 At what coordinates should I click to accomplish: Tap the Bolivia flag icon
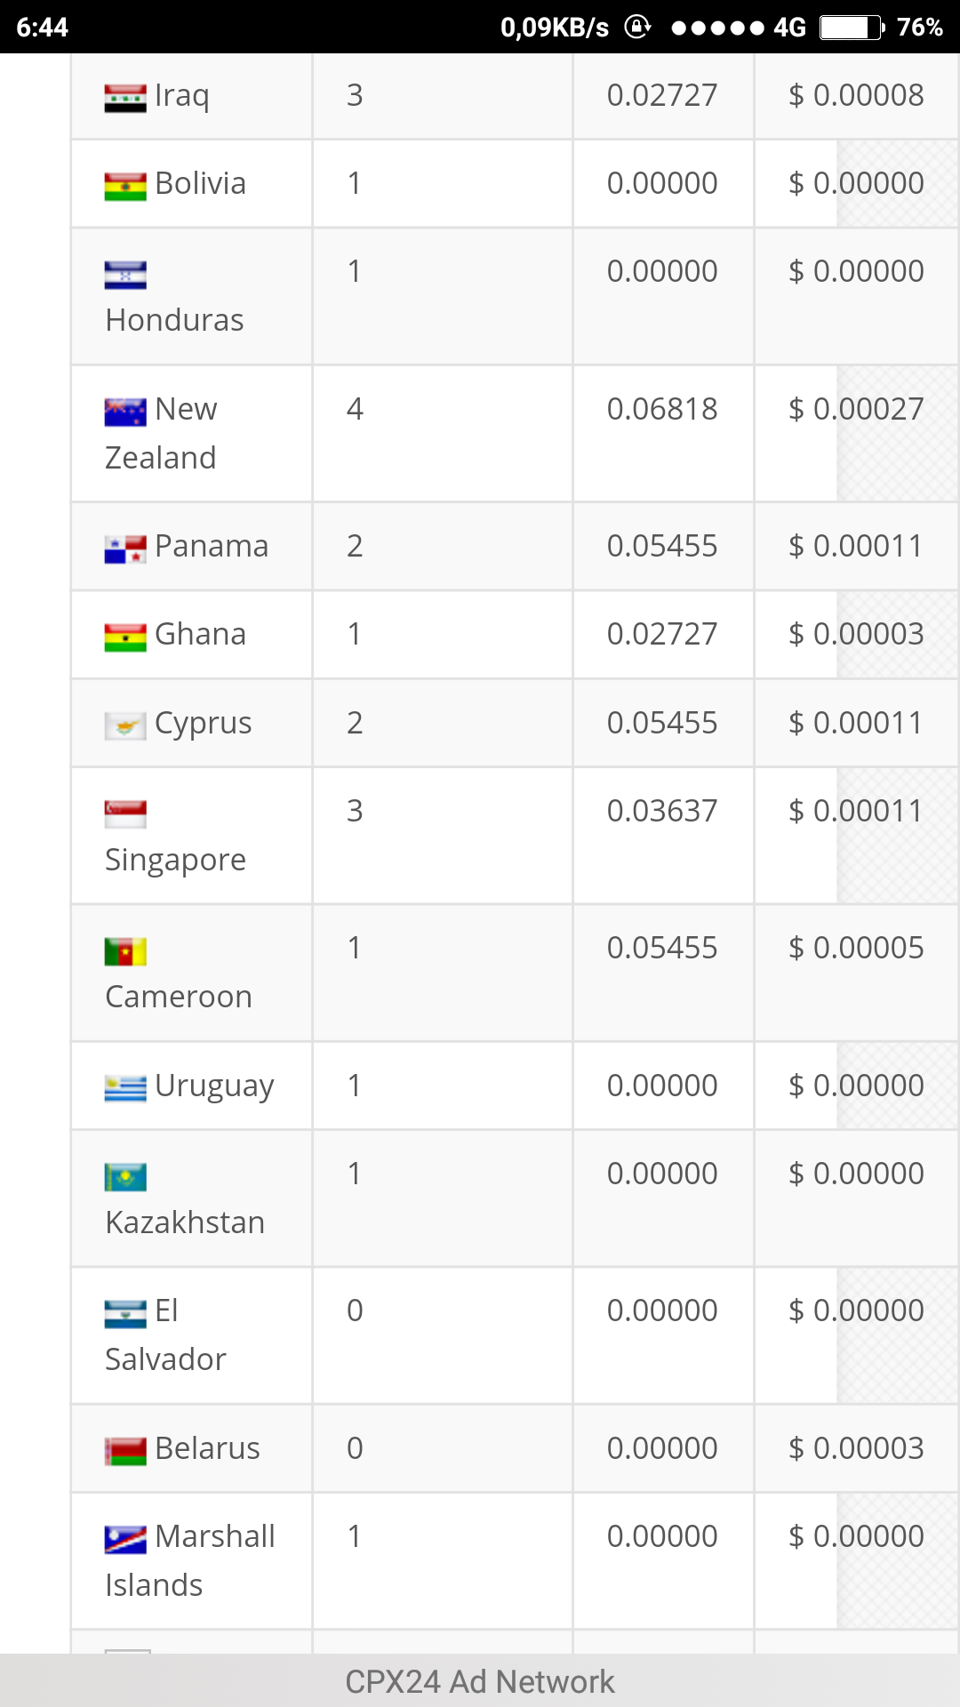[125, 187]
